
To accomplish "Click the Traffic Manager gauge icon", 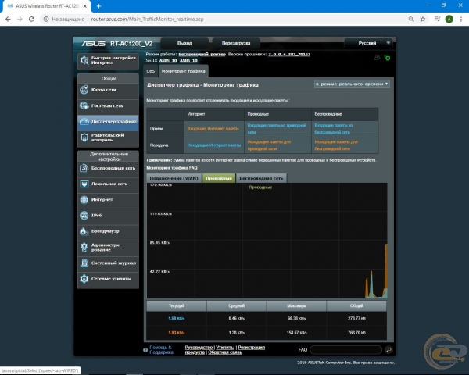I will [x=84, y=121].
